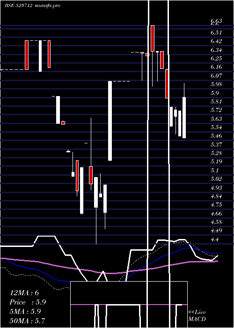Viewport: 234px width, 328px height.
Task: Click the "<<Live MACD" label
Action: tap(197, 316)
